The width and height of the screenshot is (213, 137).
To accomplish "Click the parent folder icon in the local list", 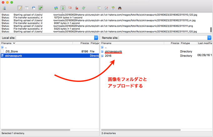I will click(x=2, y=47).
